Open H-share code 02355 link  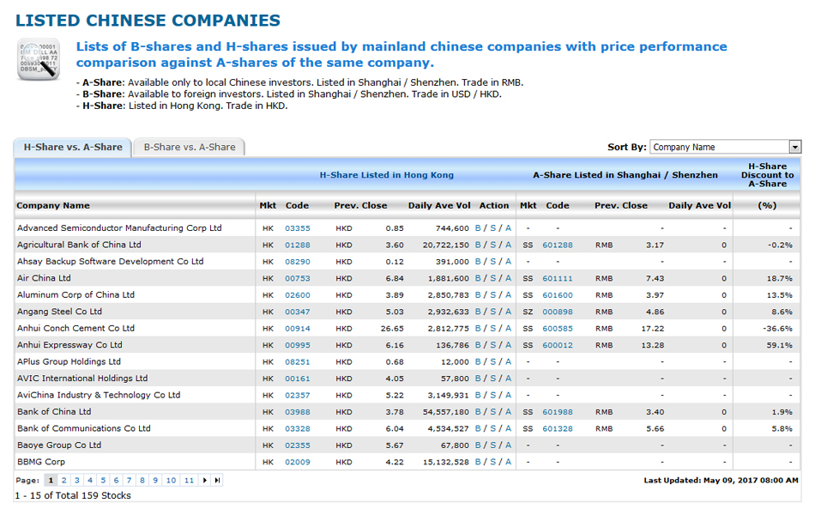tap(298, 445)
